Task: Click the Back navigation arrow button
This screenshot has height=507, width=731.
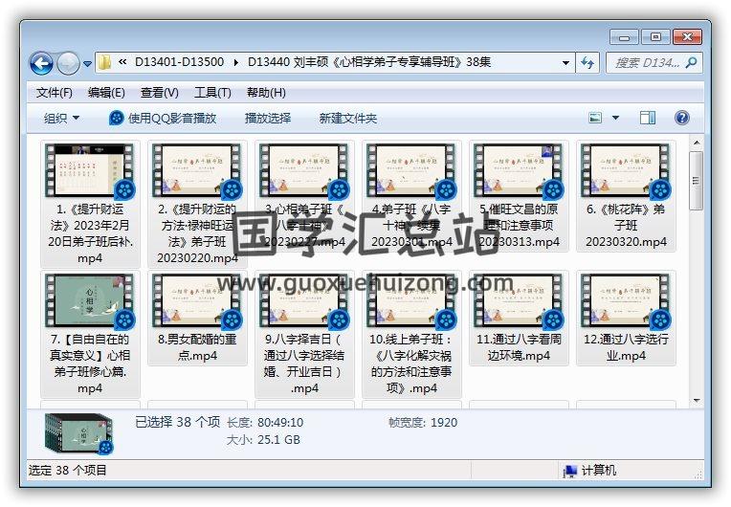Action: click(41, 63)
